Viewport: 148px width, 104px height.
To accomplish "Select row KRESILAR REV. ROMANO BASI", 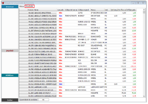I will click(78, 81).
